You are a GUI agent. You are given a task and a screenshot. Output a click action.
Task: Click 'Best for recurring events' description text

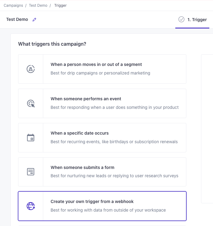(114, 142)
